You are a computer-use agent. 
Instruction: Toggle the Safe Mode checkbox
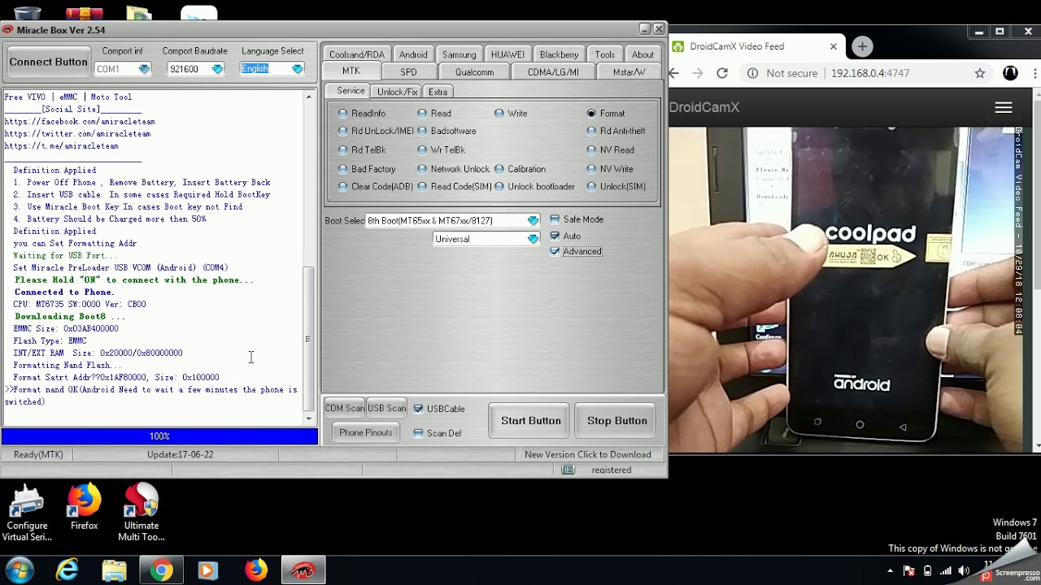[555, 219]
